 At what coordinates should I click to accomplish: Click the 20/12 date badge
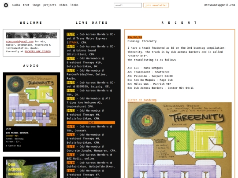[x=71, y=127]
